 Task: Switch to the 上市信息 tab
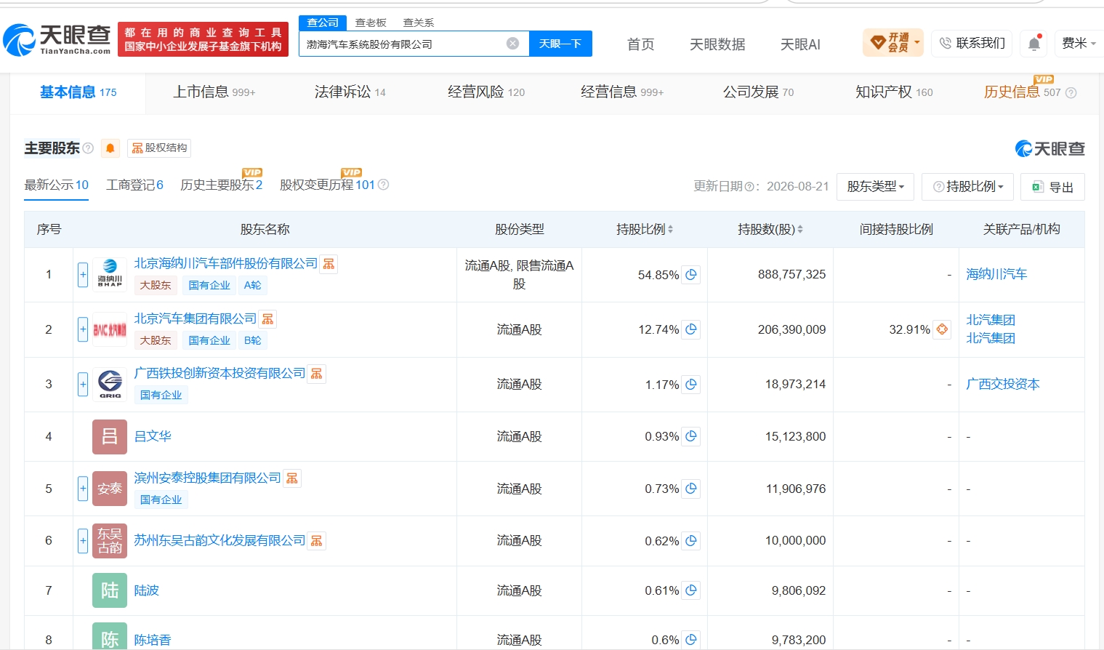point(214,92)
